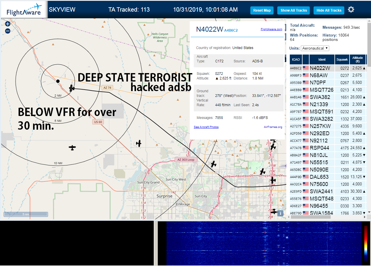Select aircraft icon next to exit 209 marker
This screenshot has width=371, height=266.
274,212
